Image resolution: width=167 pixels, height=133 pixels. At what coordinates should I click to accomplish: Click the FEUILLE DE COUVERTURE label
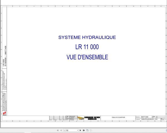coord(118,117)
